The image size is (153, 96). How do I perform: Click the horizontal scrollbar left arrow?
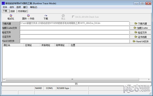click(x=4, y=79)
